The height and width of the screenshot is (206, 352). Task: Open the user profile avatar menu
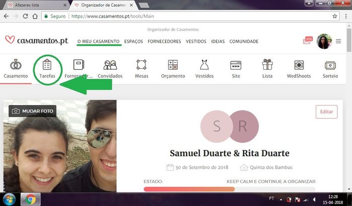[x=324, y=41]
